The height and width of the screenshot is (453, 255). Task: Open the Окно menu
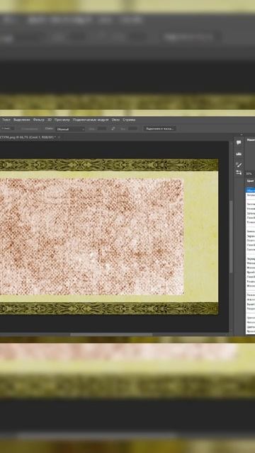pyautogui.click(x=115, y=120)
